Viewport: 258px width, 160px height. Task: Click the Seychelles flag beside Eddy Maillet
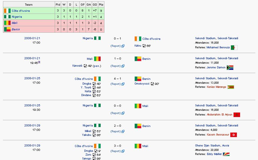pos(226,154)
